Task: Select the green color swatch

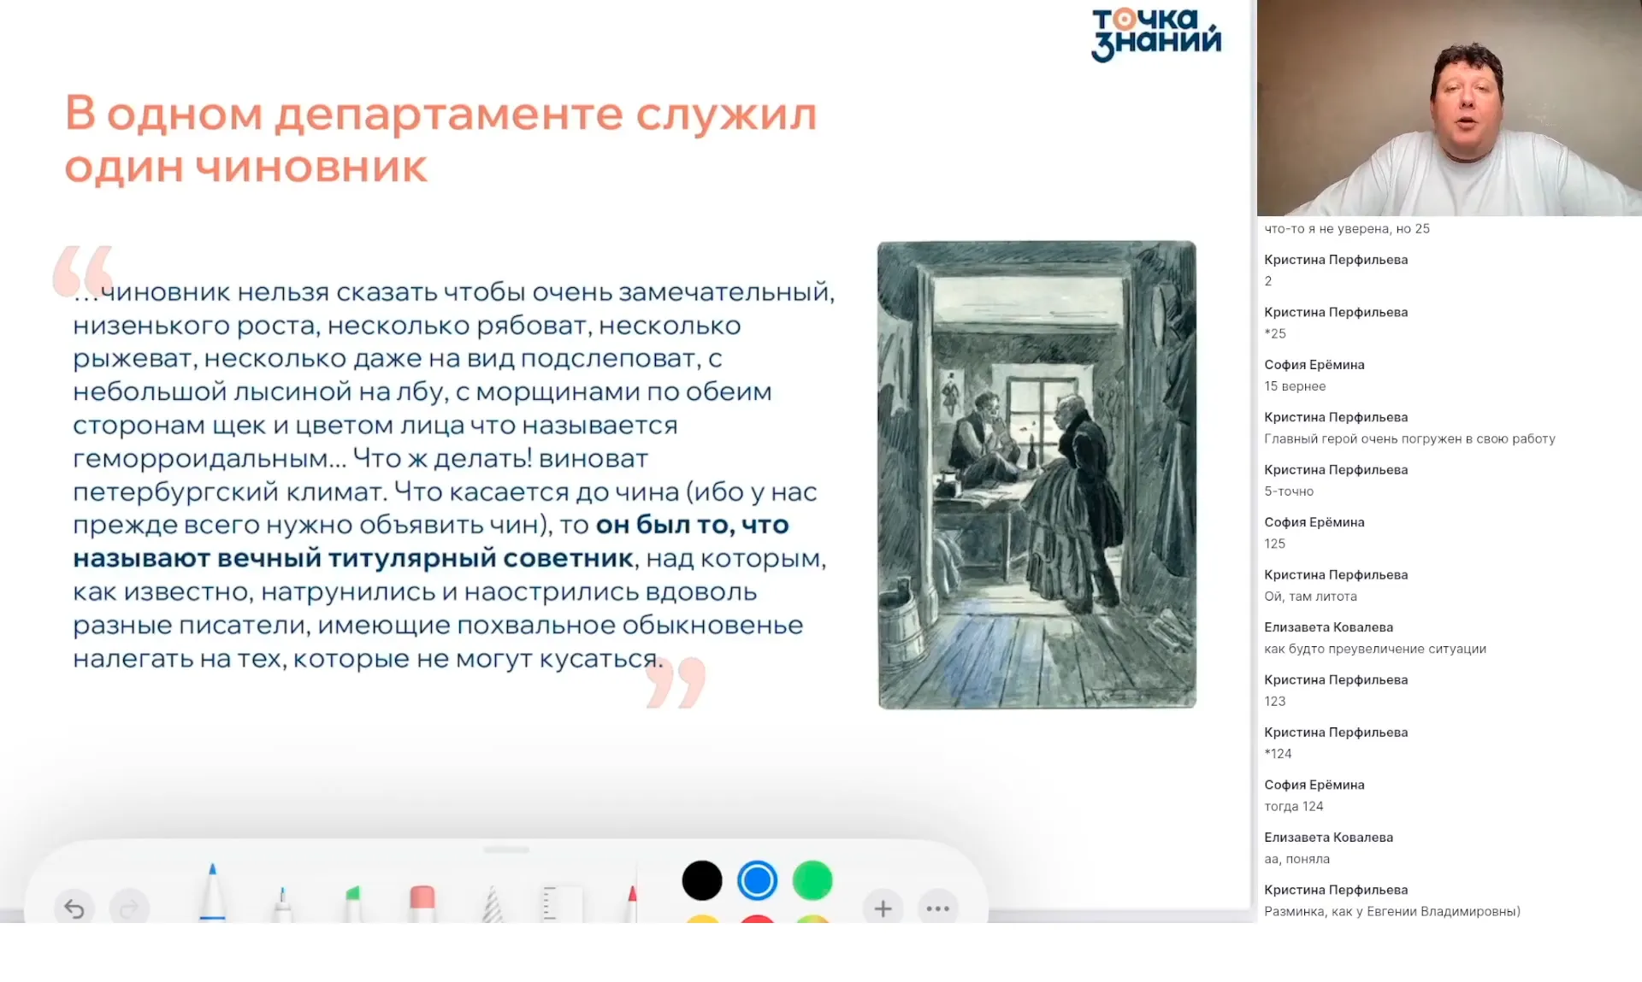Action: 812,879
